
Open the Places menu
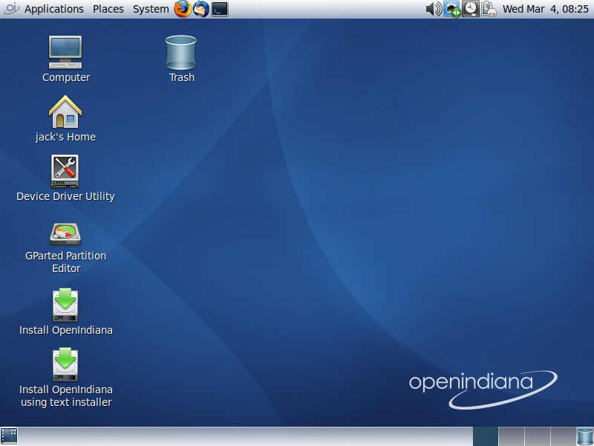click(108, 9)
